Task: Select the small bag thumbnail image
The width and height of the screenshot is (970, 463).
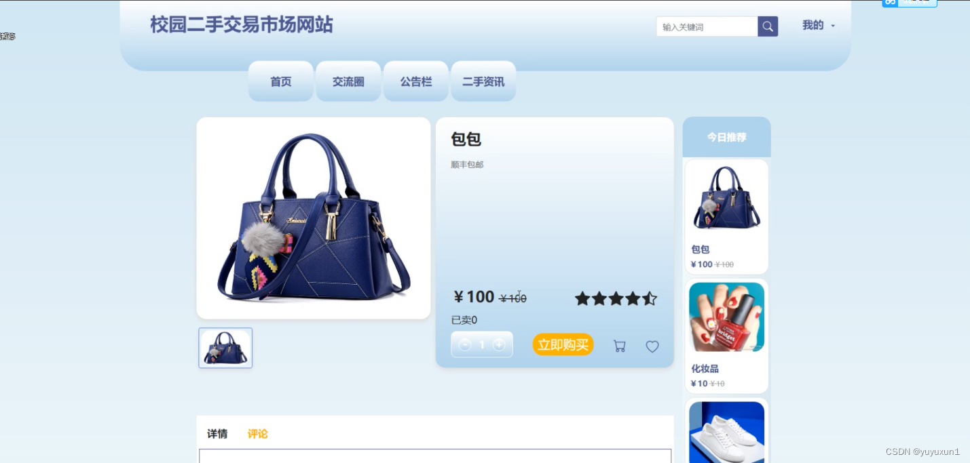Action: coord(225,348)
